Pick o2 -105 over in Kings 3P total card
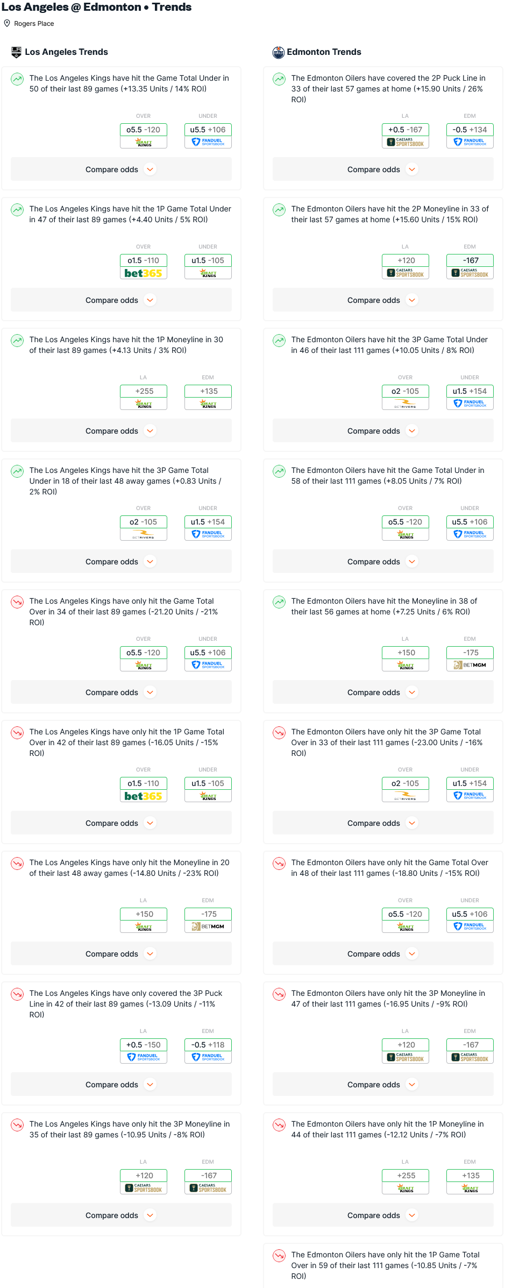 click(144, 522)
